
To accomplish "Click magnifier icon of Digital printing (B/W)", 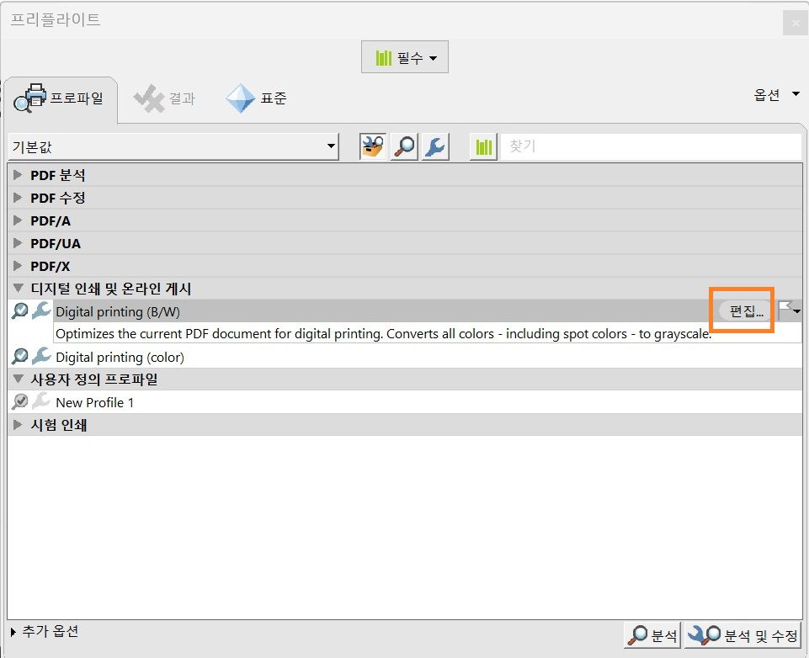I will point(19,311).
